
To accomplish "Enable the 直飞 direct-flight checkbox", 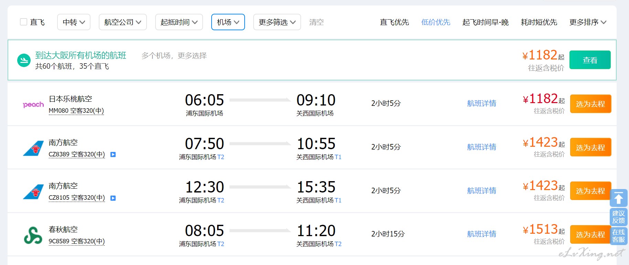I will pyautogui.click(x=23, y=22).
